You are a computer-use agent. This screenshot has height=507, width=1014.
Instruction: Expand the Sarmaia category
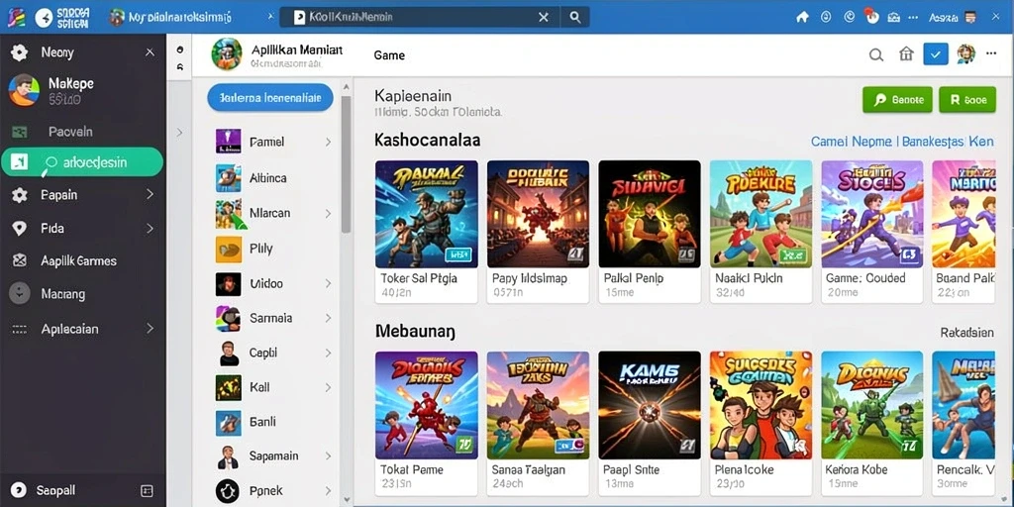point(328,318)
